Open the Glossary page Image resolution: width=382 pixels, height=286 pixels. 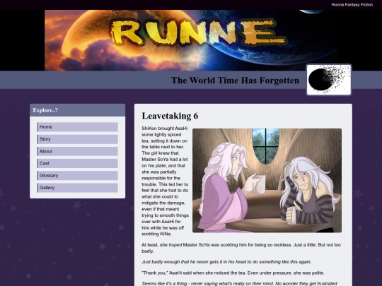78,175
